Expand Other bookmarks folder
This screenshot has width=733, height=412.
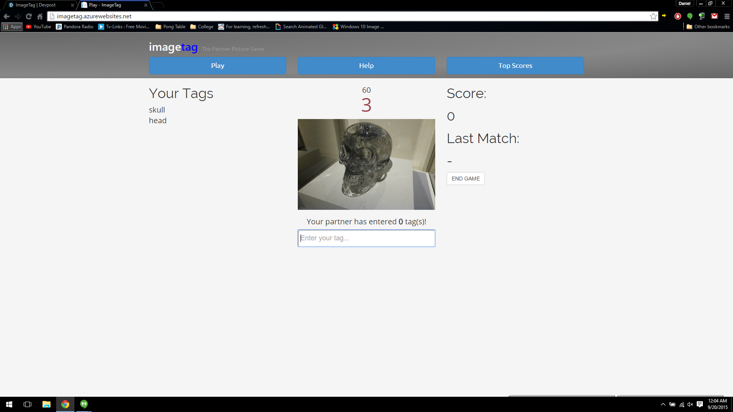[x=708, y=27]
